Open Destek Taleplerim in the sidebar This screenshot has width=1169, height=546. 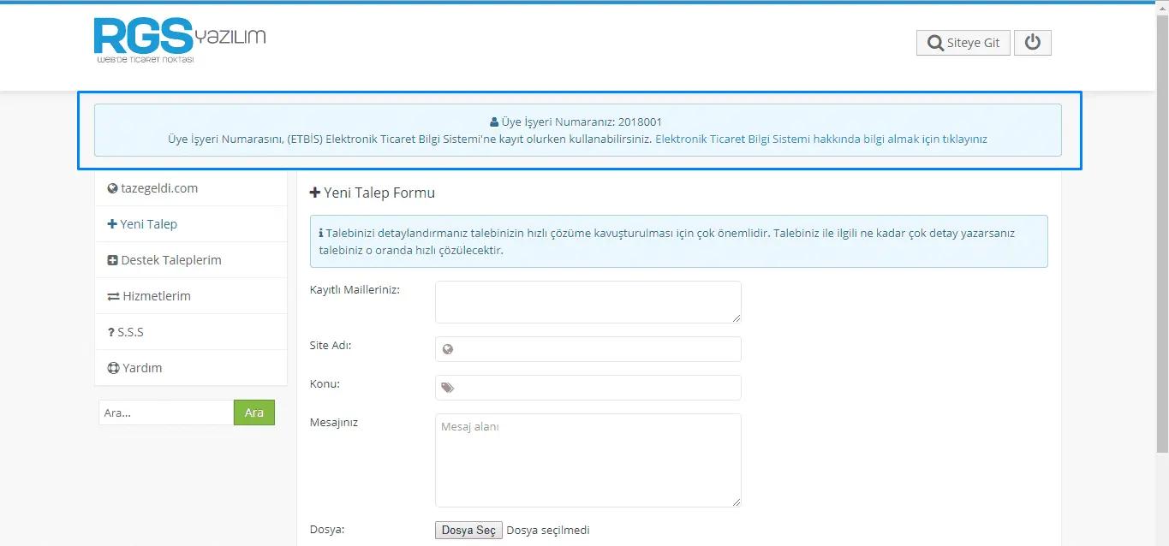pyautogui.click(x=170, y=260)
